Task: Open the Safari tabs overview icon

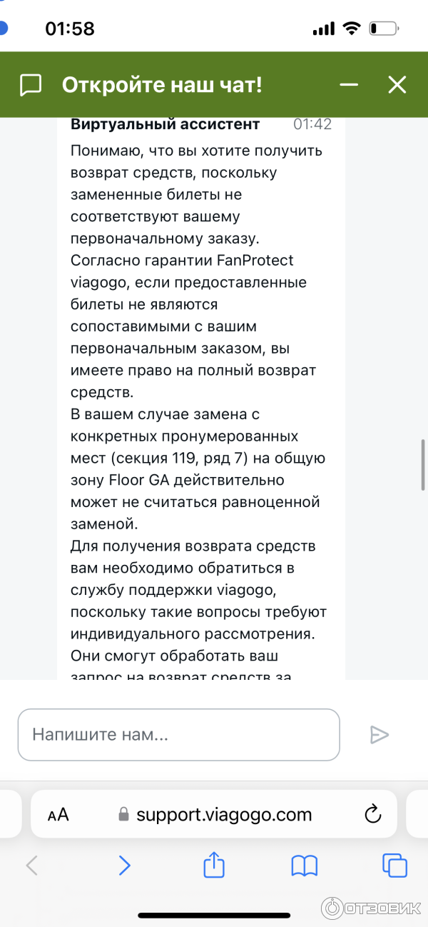Action: click(x=394, y=865)
